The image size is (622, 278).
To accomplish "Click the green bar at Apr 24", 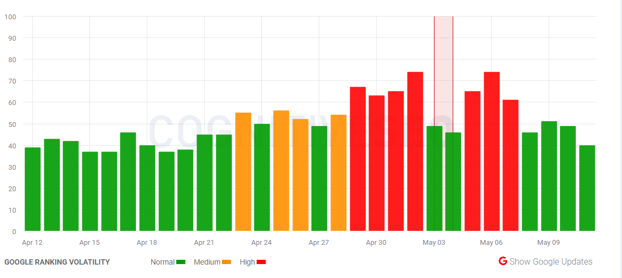I will coord(262,177).
